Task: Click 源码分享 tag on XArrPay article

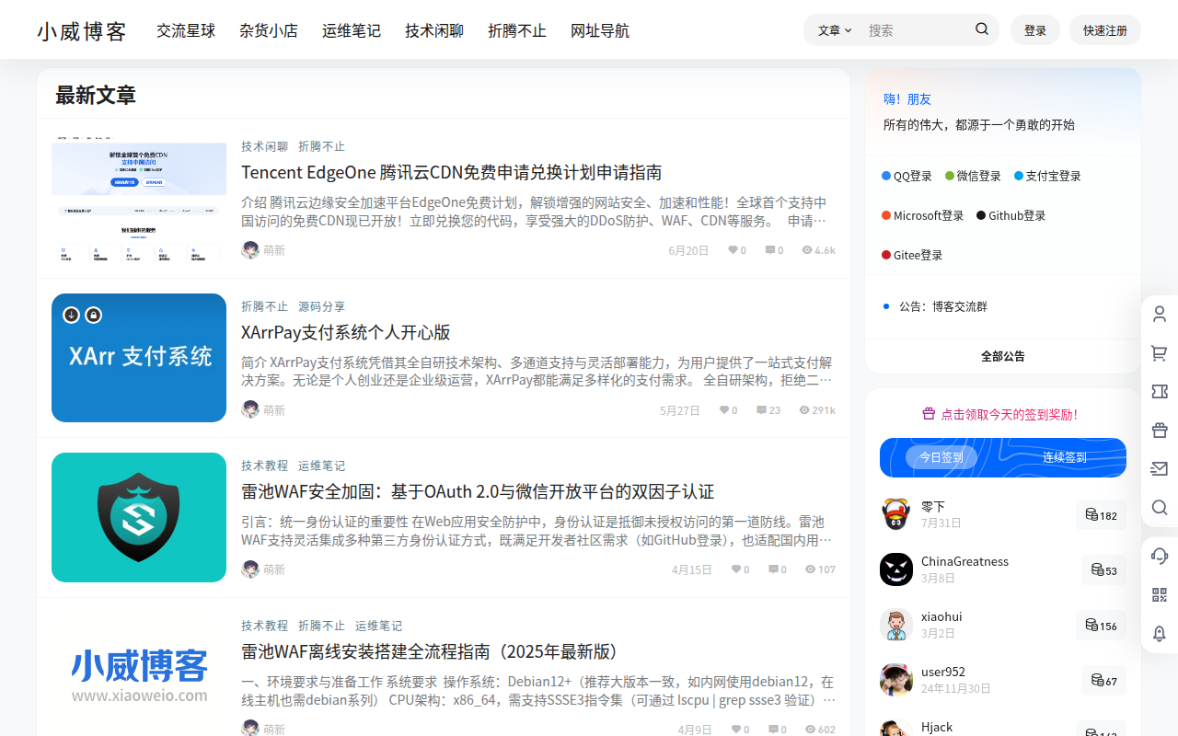Action: coord(322,306)
